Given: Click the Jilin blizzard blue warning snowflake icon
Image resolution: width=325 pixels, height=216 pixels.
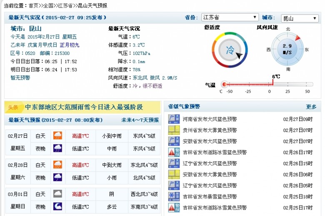Looking at the screenshot, I should pyautogui.click(x=173, y=196).
